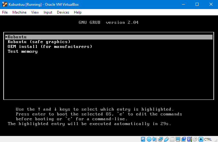The height and width of the screenshot is (142, 218).
Task: Close the VirtualBox VM window
Action: click(x=211, y=5)
